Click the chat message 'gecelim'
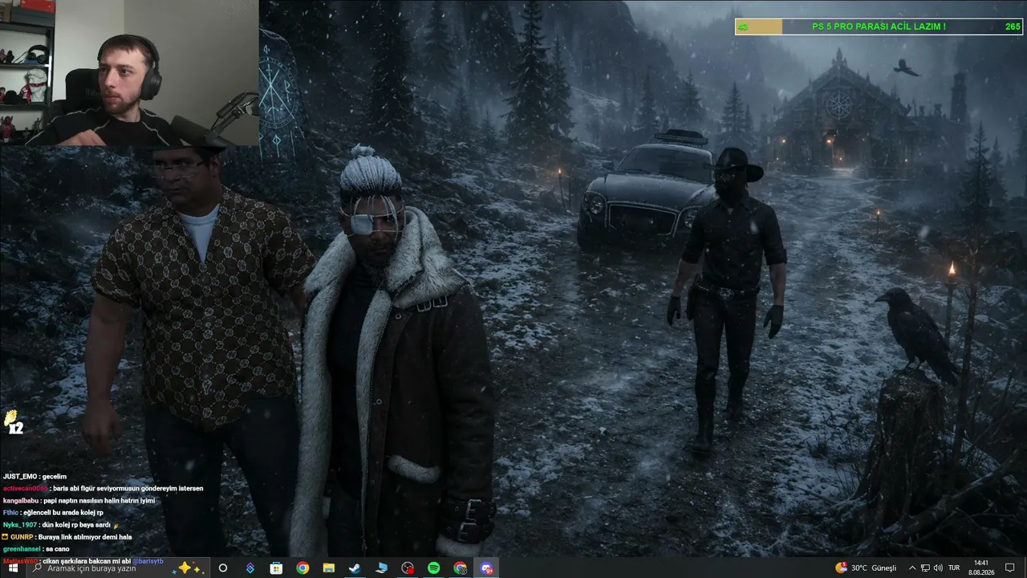The image size is (1027, 578). coord(55,477)
